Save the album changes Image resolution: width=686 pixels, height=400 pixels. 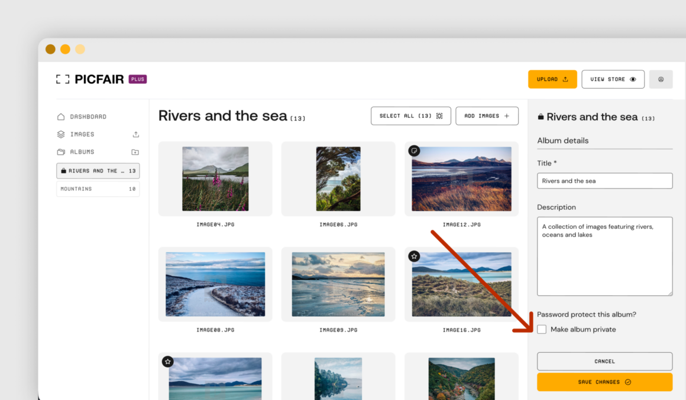pyautogui.click(x=604, y=382)
